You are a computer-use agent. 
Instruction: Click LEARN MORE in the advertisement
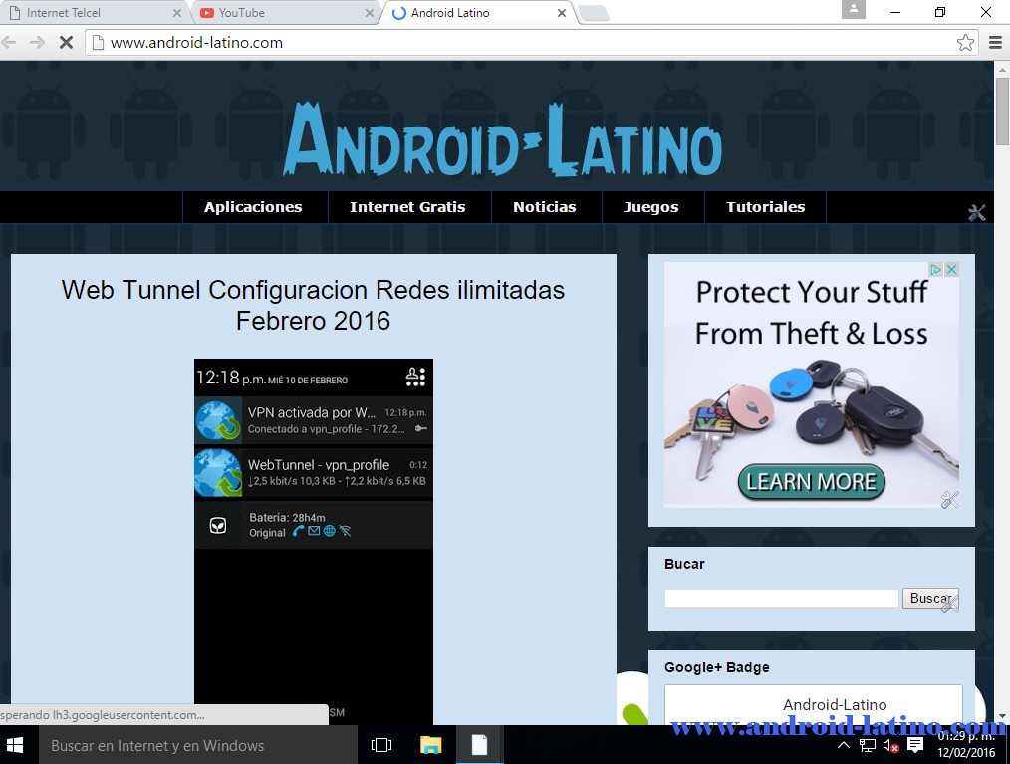click(811, 482)
